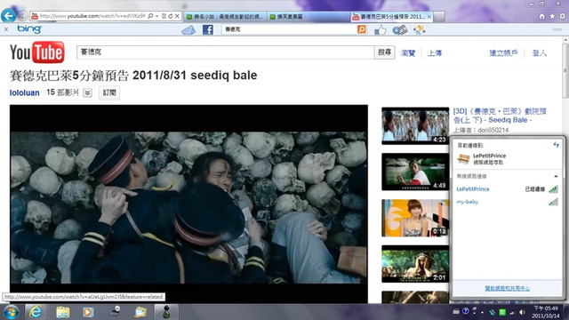Click the page vertical scrollbar thumb
Image resolution: width=569 pixels, height=320 pixels.
point(565,71)
